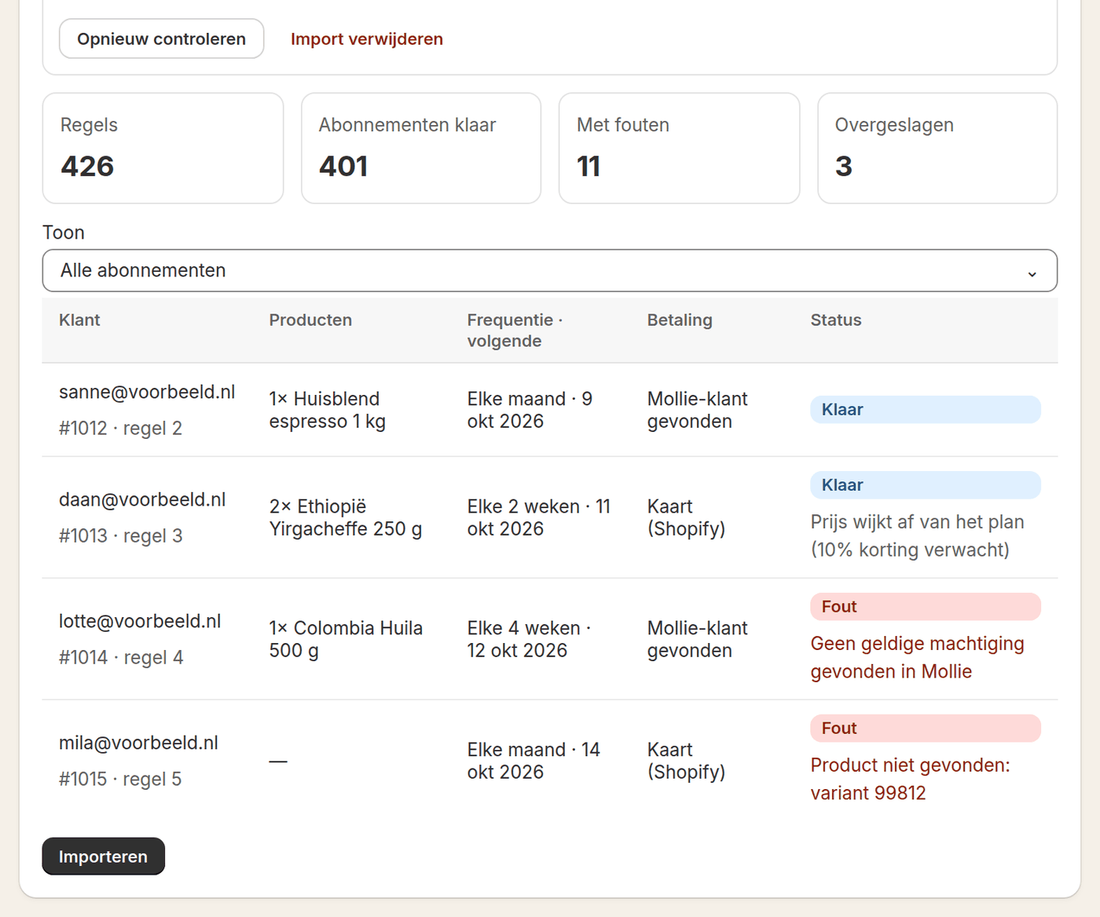Click the Opnieuw controleren button
Viewport: 1100px width, 917px height.
click(x=161, y=38)
